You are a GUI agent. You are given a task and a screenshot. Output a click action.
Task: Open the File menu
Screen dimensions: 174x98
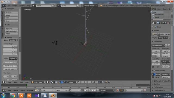9,6
